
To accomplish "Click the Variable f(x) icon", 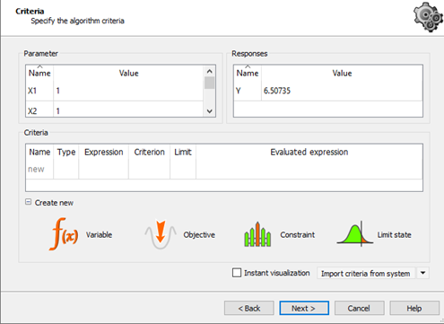I will point(64,234).
